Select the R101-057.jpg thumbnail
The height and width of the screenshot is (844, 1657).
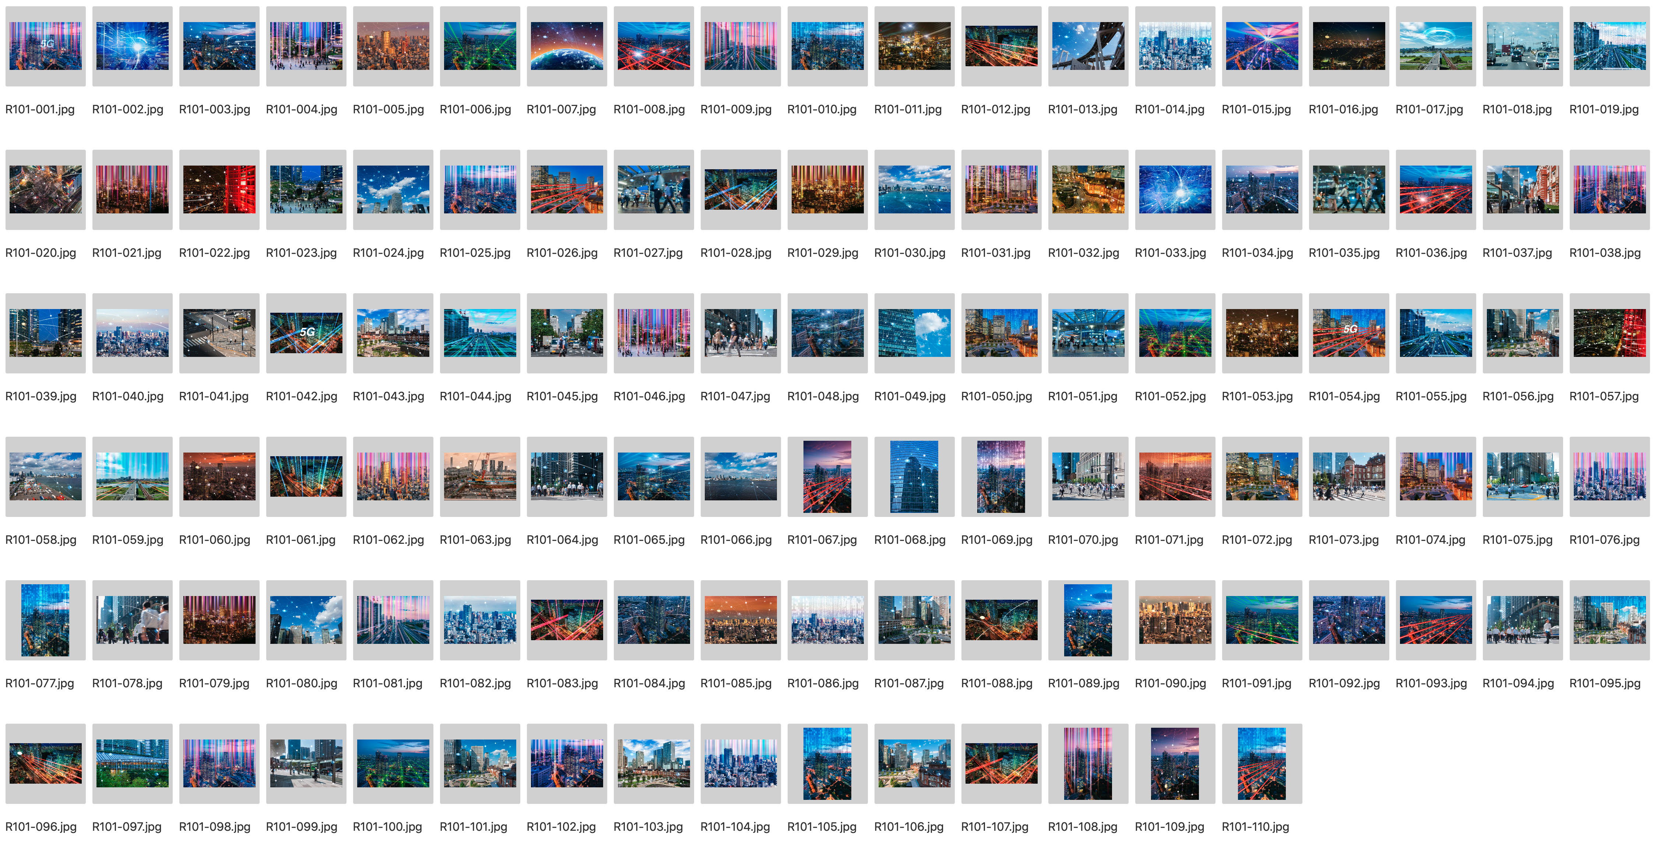(x=1609, y=333)
